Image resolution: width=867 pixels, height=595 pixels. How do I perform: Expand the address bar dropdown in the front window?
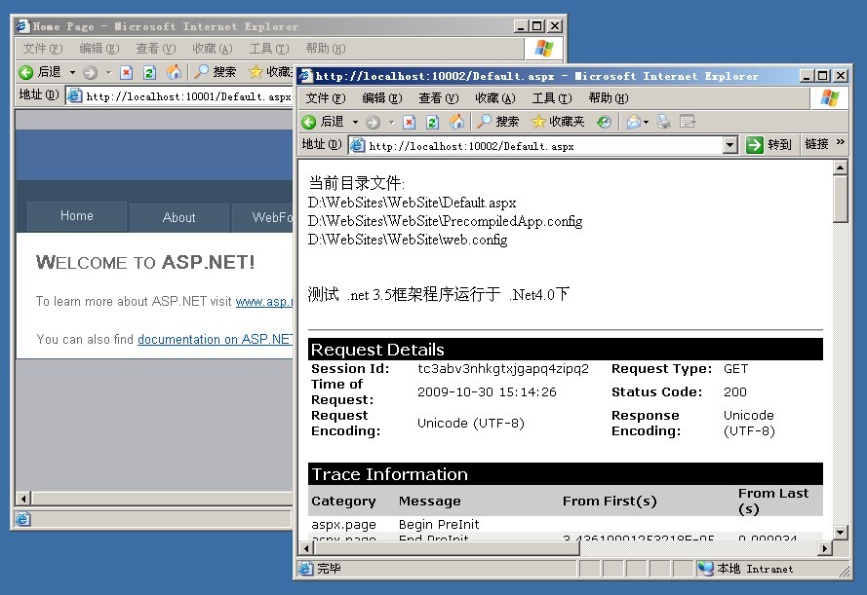[729, 145]
